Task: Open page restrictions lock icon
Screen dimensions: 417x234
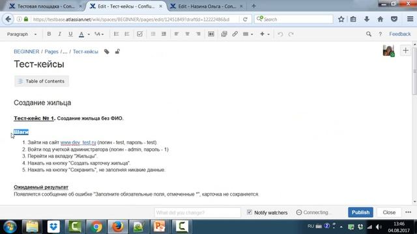Action: pos(117,51)
